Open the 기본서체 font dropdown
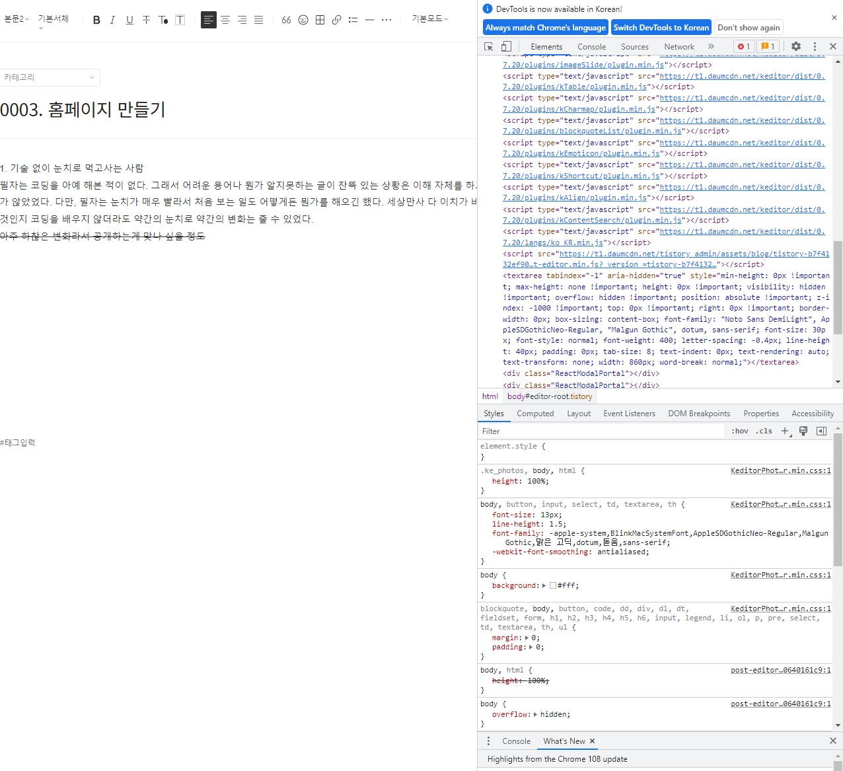The height and width of the screenshot is (771, 843). coord(53,21)
